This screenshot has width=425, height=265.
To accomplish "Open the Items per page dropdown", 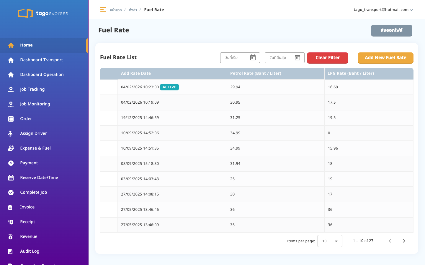I will [330, 241].
